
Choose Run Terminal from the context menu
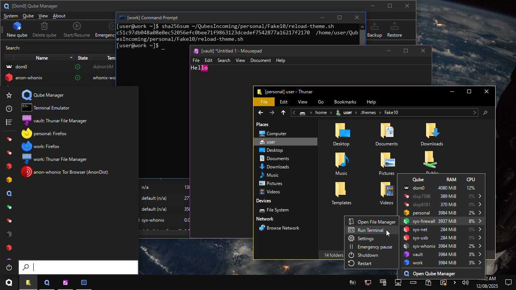point(371,230)
